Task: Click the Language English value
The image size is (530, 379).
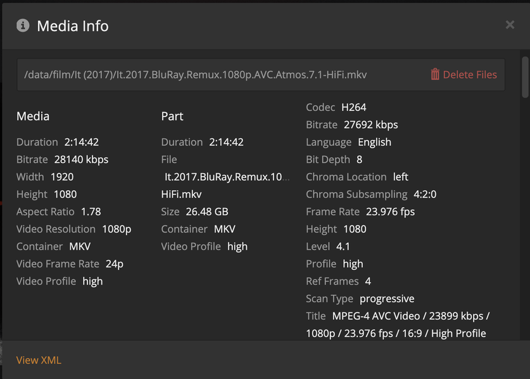Action: [375, 142]
